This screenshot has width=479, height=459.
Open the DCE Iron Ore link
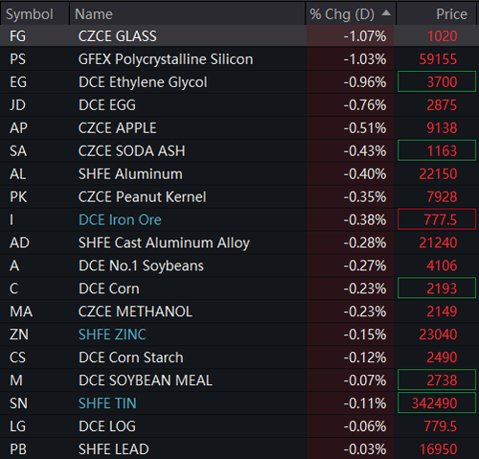tap(120, 219)
